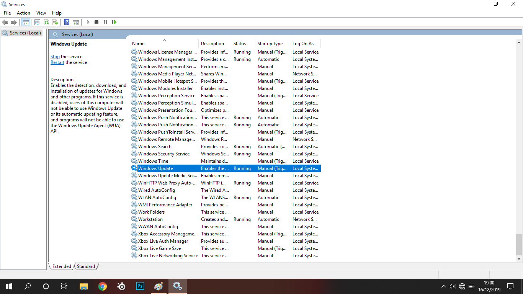
Task: Click the Restart the service link
Action: coord(57,62)
